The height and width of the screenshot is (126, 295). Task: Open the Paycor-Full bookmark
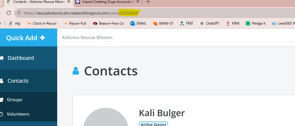[x=75, y=23]
